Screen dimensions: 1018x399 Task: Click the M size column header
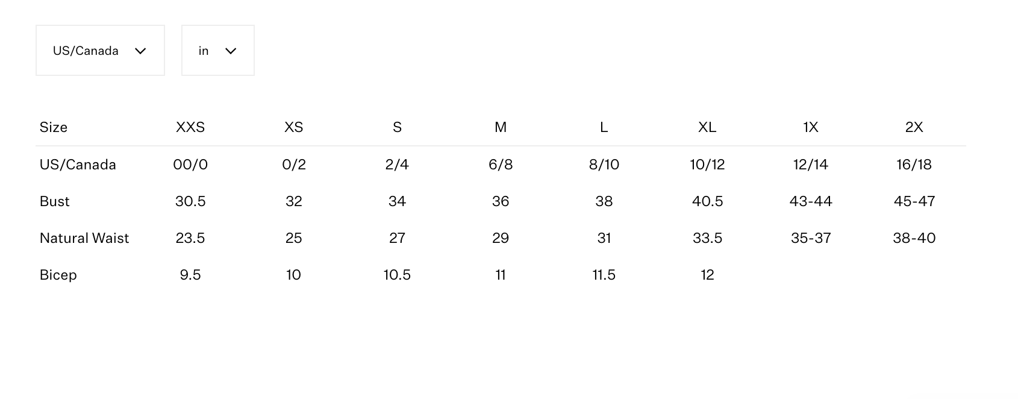click(x=501, y=127)
